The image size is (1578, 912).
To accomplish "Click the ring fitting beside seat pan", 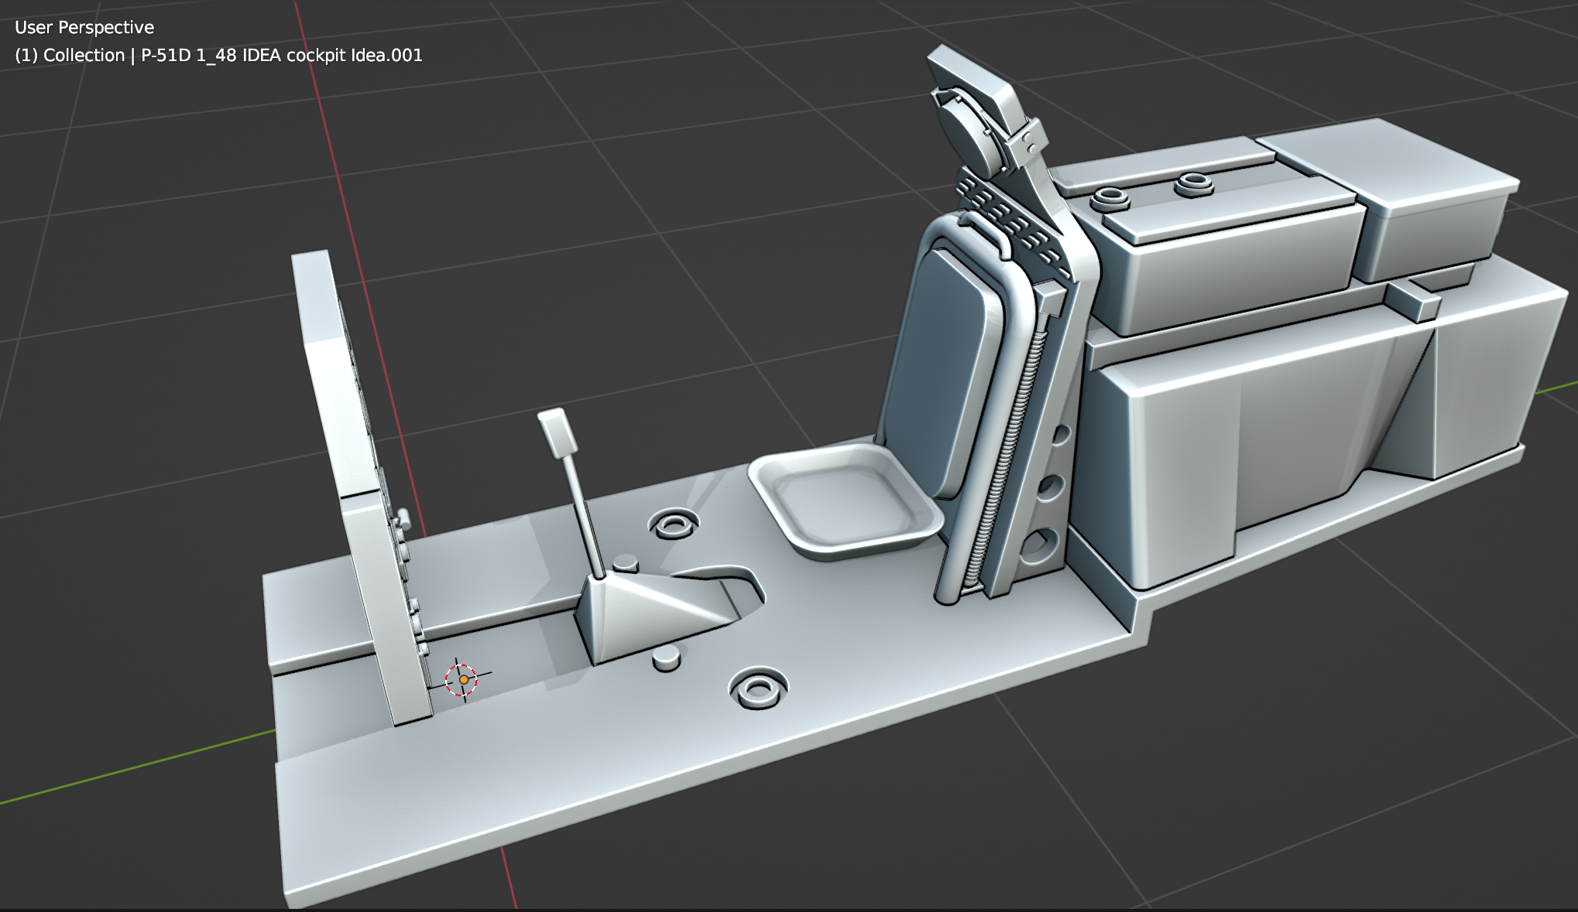I will 674,524.
